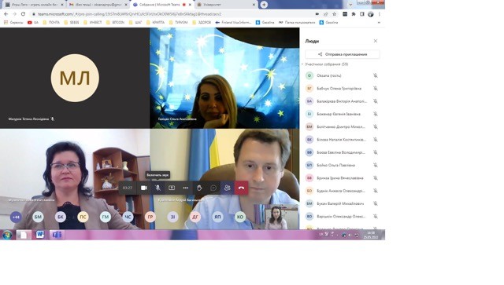
Task: Hang up the call with red button
Action: click(x=241, y=188)
